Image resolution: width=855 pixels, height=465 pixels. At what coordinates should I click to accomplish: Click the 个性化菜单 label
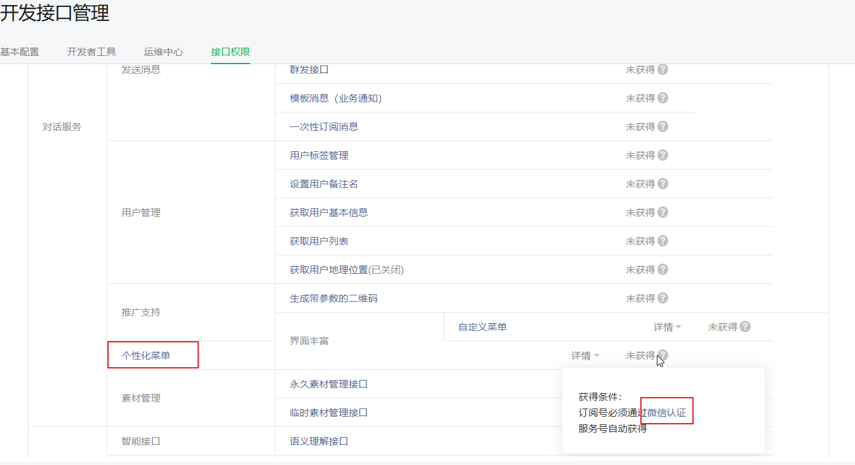tap(146, 356)
